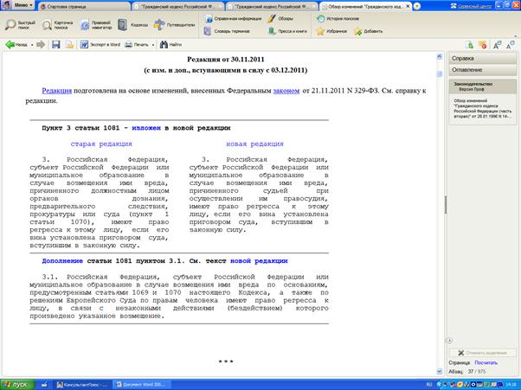Viewport: 521px width, 390px height.
Task: Click the RU language indicator in tray
Action: [429, 385]
